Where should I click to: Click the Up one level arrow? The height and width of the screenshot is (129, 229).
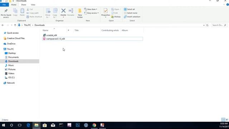point(15,25)
